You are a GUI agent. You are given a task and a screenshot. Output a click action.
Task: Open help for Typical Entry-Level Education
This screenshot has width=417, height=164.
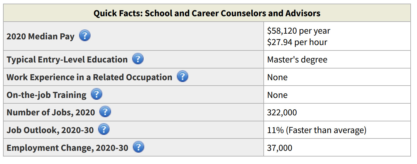pos(138,59)
